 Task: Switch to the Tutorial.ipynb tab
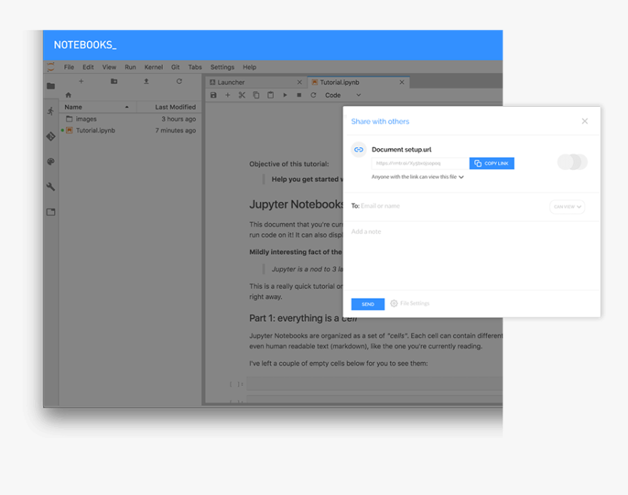(x=359, y=82)
